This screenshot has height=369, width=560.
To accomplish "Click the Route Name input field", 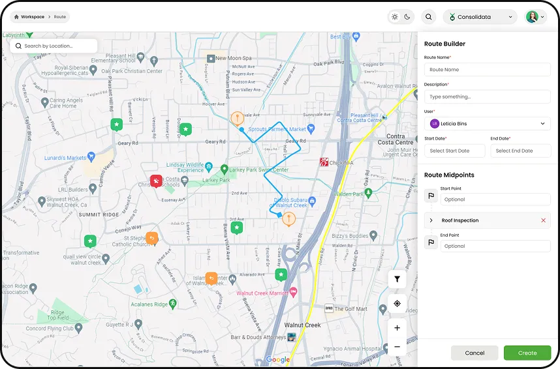I will pos(487,70).
